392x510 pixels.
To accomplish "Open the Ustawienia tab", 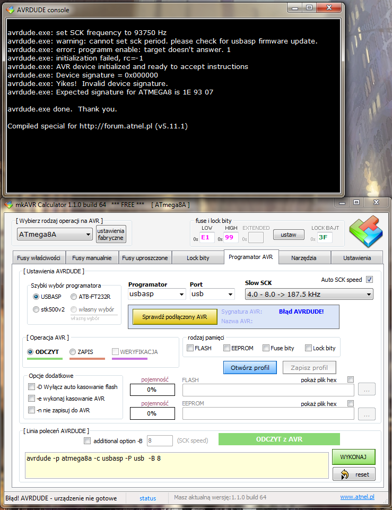I will pyautogui.click(x=357, y=258).
